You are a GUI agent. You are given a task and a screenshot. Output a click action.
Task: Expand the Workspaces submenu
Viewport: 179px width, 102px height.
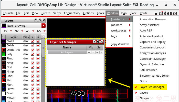[x=119, y=30]
